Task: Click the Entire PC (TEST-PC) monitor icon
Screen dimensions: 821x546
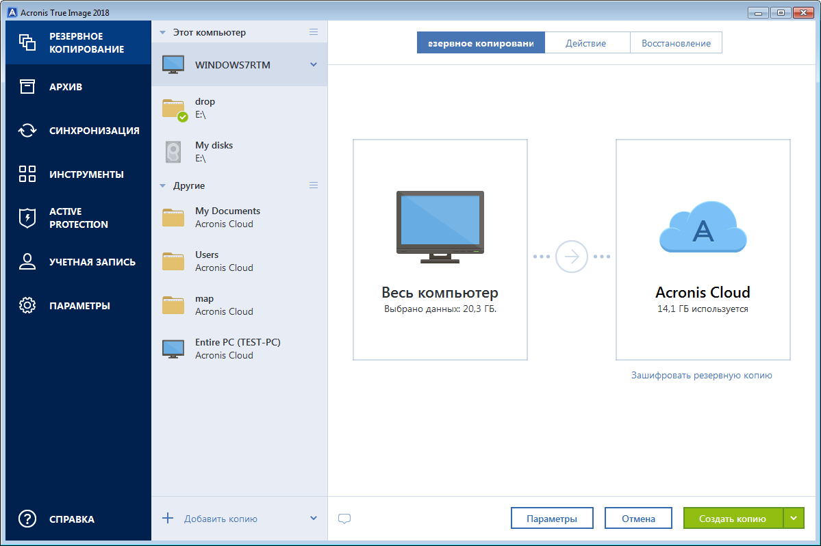Action: tap(173, 349)
